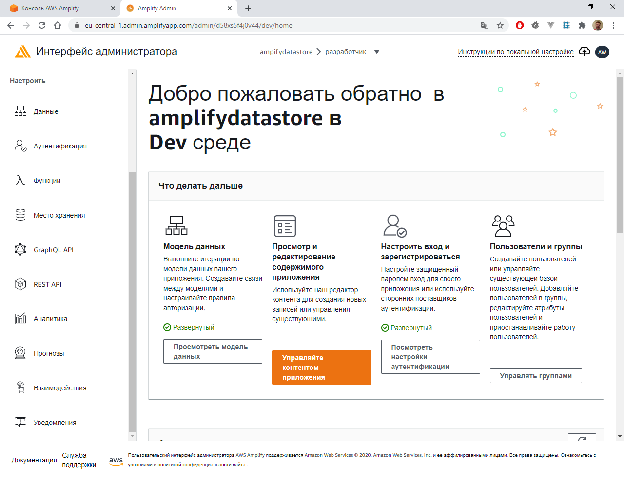Open the Служба поддержки footer link

coord(79,460)
